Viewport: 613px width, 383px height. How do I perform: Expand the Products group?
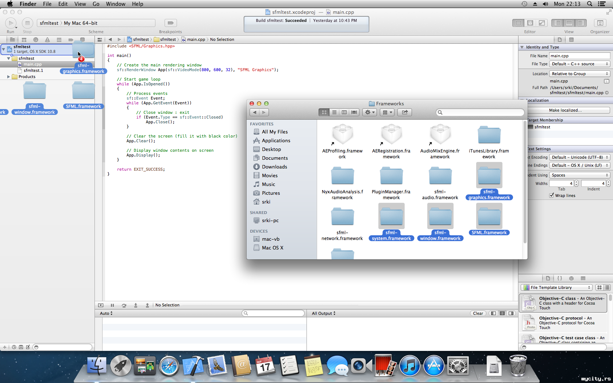8,77
